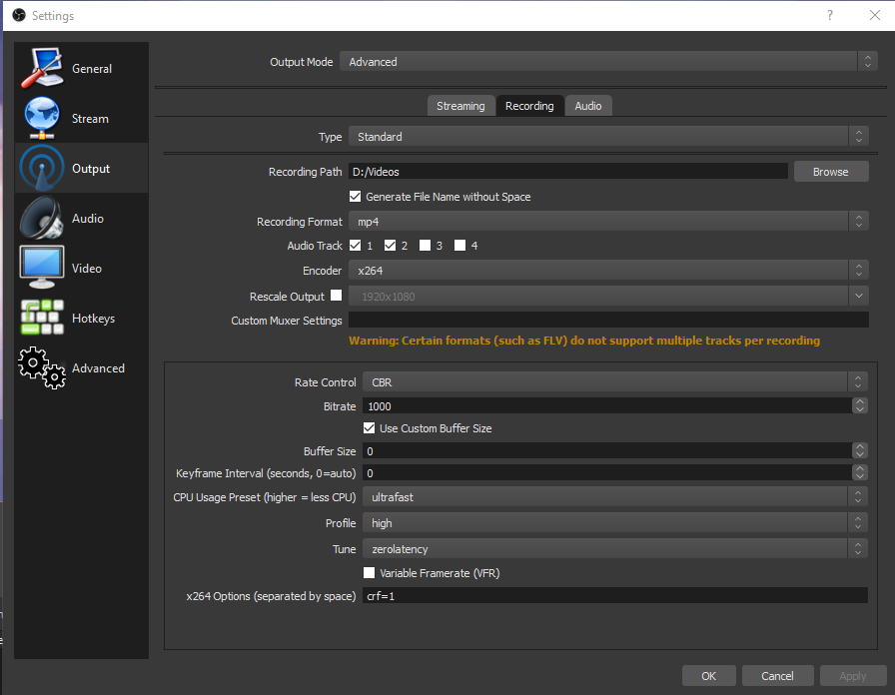Open the Rescale Output resolution dropdown
The image size is (895, 695).
click(608, 297)
